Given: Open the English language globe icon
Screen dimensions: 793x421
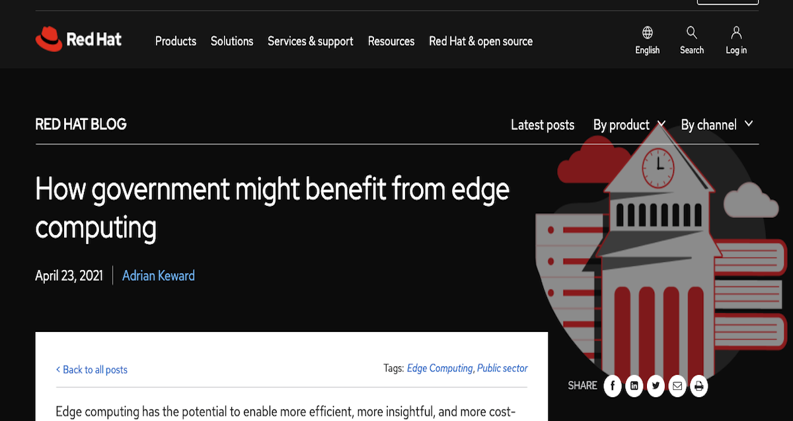Looking at the screenshot, I should [x=647, y=34].
